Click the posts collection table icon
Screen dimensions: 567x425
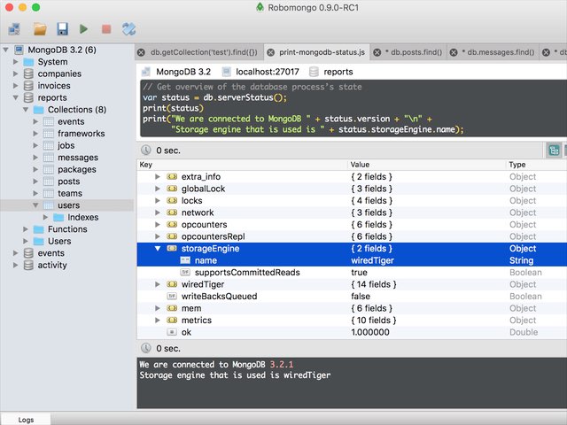[x=49, y=181]
